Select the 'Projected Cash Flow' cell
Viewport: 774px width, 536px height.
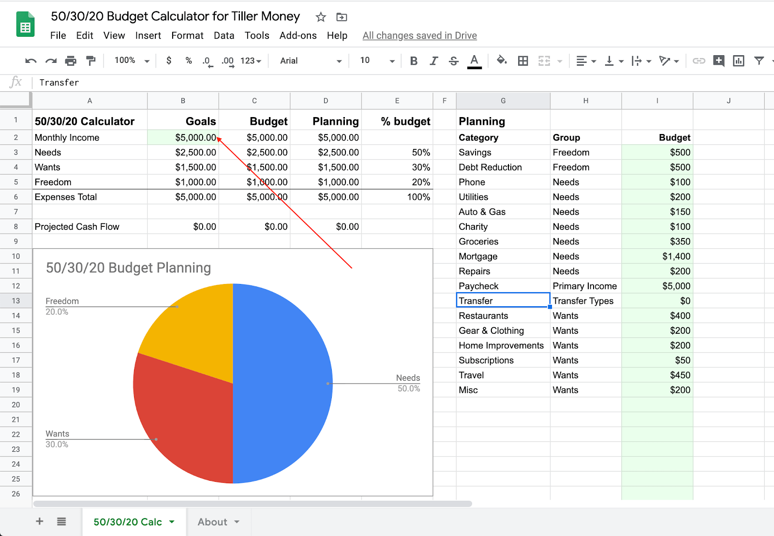pyautogui.click(x=90, y=226)
